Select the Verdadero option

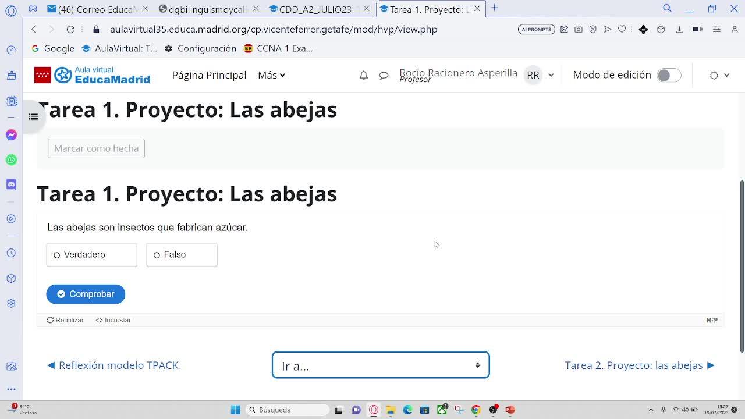pyautogui.click(x=91, y=255)
